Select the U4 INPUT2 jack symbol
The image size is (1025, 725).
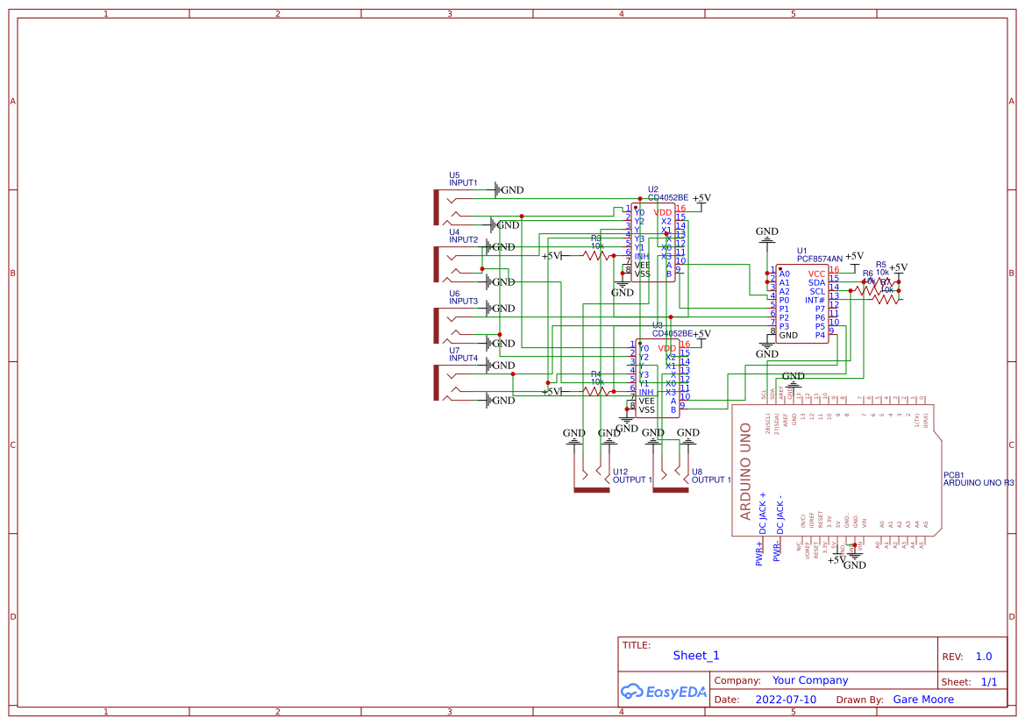pos(437,264)
